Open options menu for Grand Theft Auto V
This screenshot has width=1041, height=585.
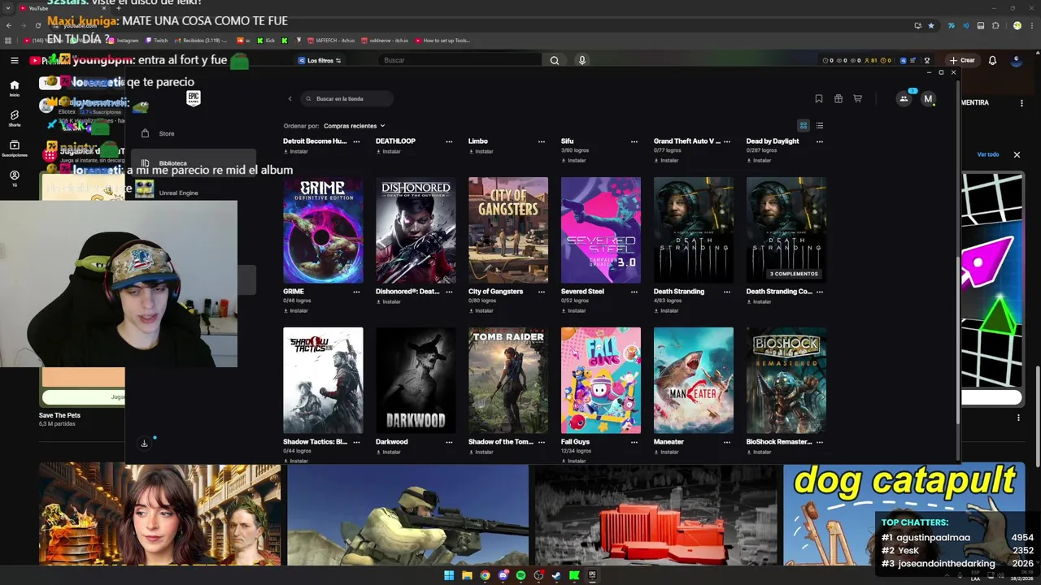(727, 141)
